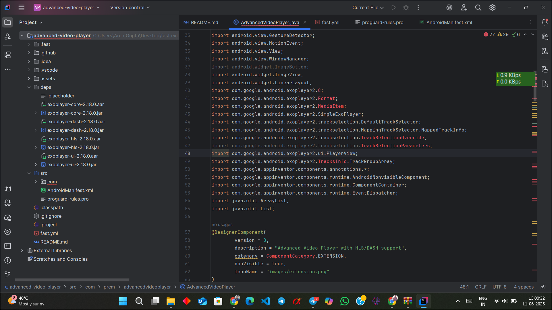This screenshot has height=310, width=552.
Task: Expand the assets folder
Action: (x=29, y=79)
